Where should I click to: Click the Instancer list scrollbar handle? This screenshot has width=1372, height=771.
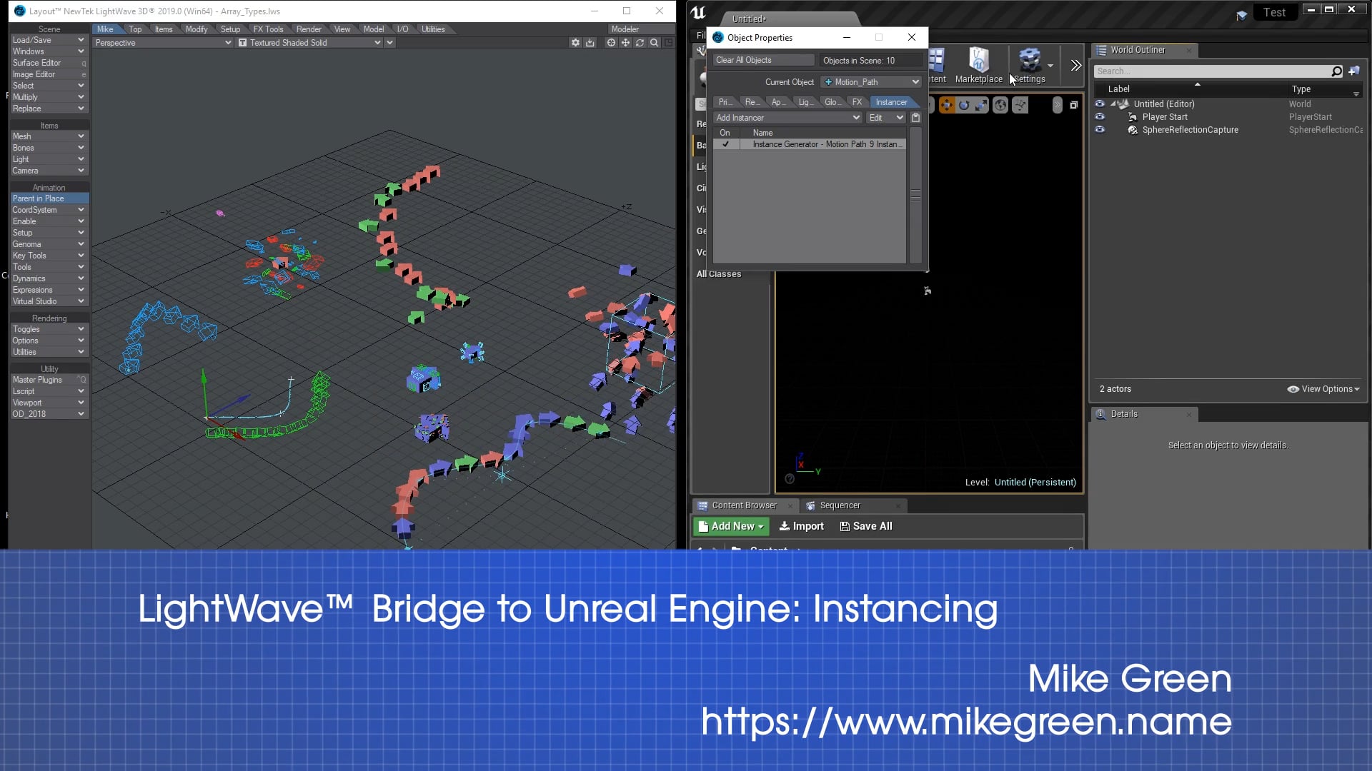tap(915, 195)
